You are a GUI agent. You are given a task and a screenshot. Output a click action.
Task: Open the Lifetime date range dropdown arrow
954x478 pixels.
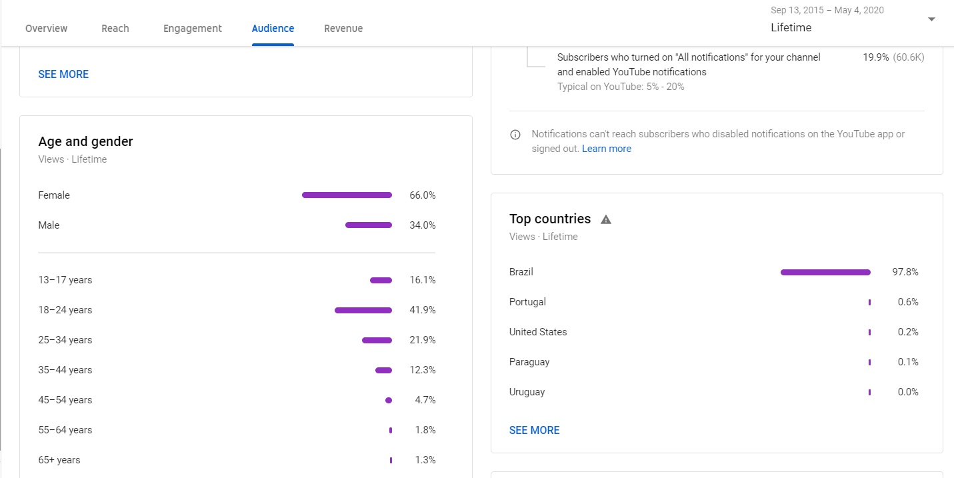click(x=932, y=19)
